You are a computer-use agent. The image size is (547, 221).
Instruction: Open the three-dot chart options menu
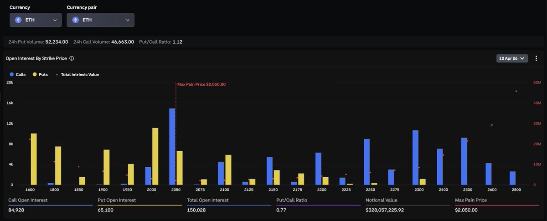coord(536,58)
